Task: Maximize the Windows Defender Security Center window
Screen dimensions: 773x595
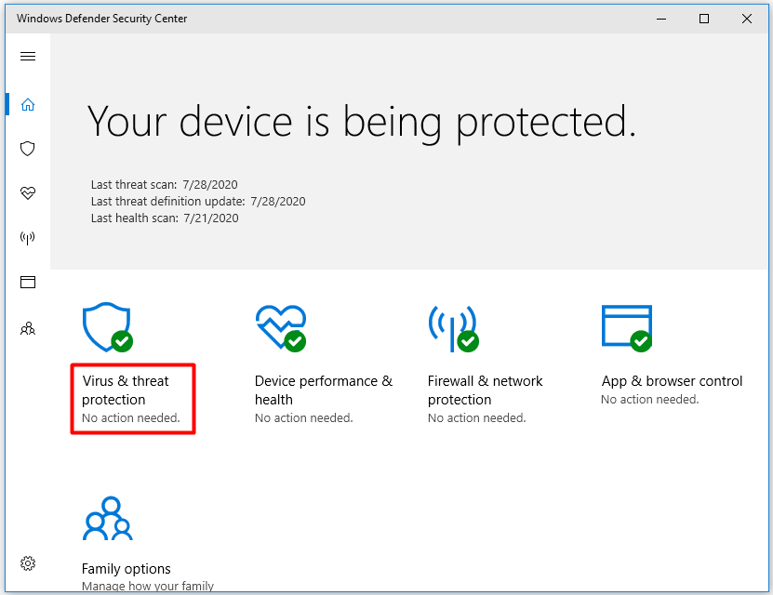Action: click(704, 19)
